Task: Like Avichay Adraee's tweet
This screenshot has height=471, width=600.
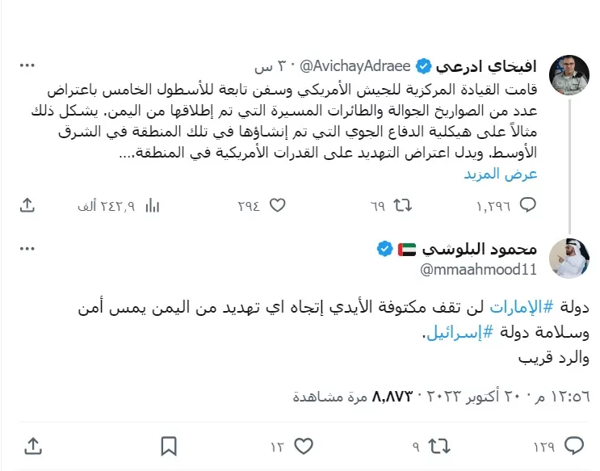Action: (277, 206)
